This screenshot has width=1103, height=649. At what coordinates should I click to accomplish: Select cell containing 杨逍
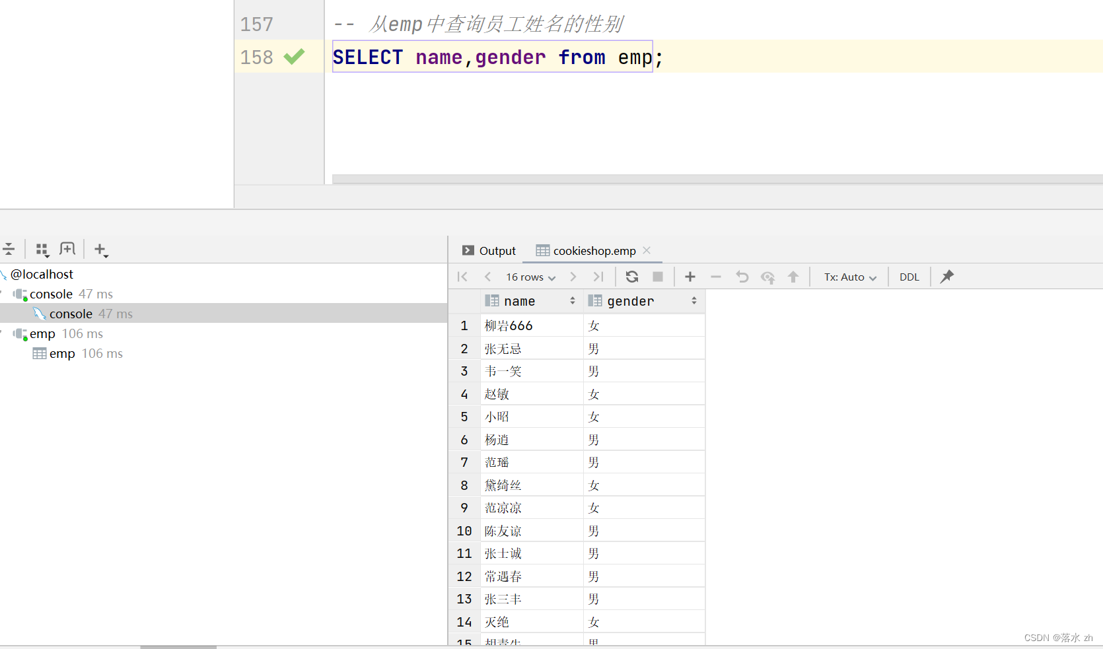[x=532, y=440]
